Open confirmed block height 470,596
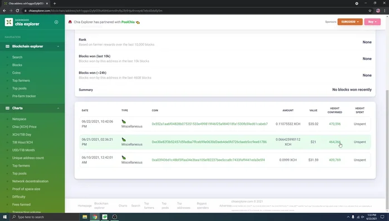Image resolution: width=389 pixels, height=221 pixels. (x=334, y=124)
